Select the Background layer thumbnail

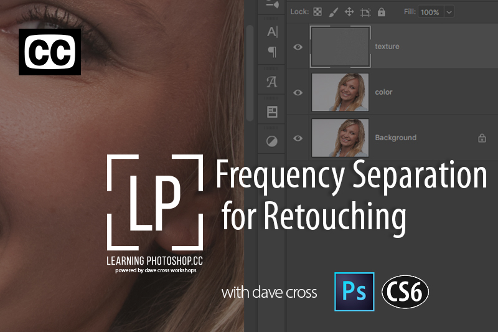[x=340, y=138]
